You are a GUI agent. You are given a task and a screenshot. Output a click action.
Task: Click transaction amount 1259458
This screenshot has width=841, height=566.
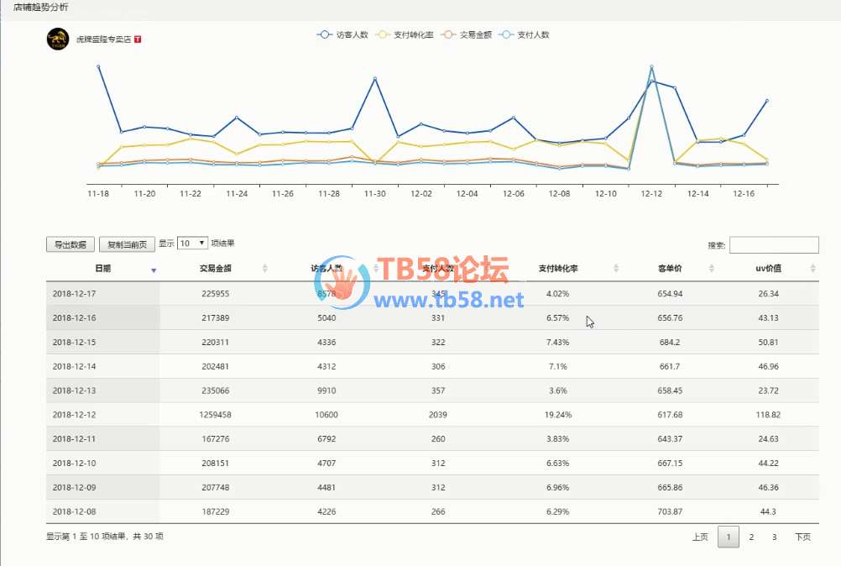(x=215, y=415)
